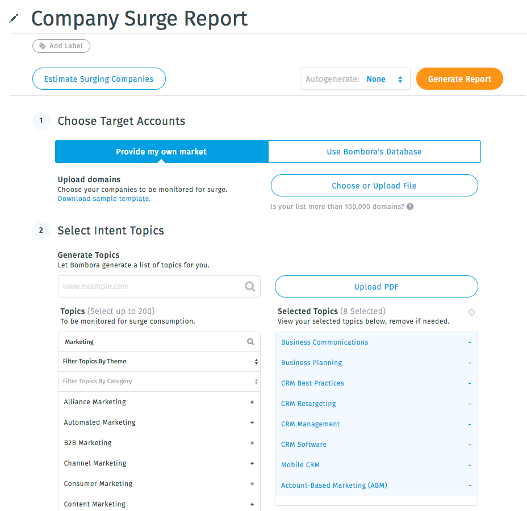Open the Filter Topics By Theme dropdown
This screenshot has height=511, width=527.
(159, 362)
